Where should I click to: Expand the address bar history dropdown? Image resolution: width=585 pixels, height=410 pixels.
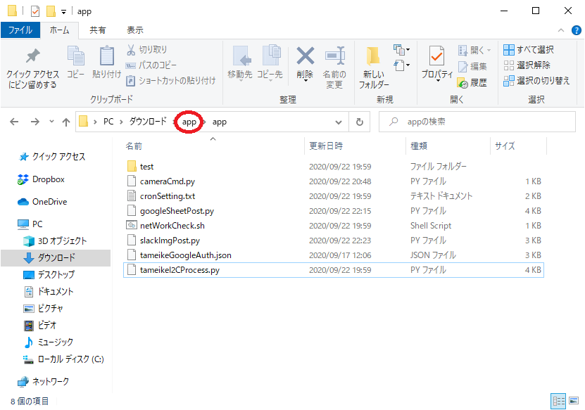(338, 122)
